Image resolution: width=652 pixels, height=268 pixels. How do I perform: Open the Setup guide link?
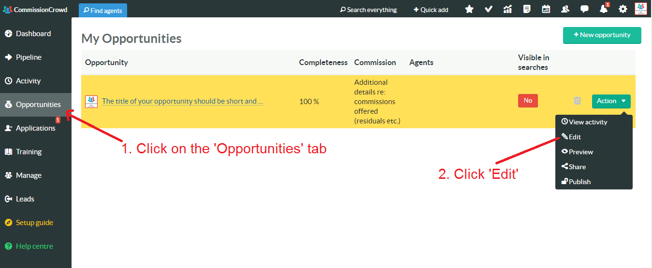[36, 223]
